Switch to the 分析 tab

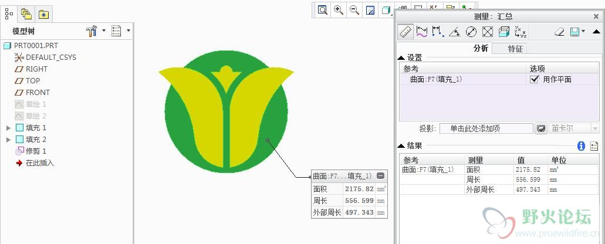(x=481, y=49)
